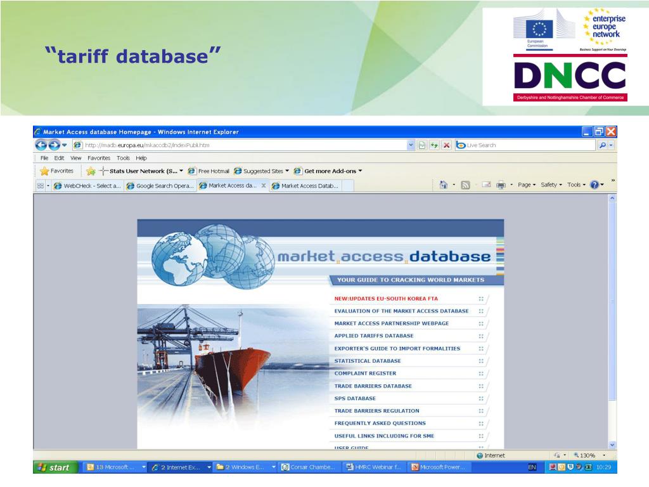Click the browser Forward arrow button
This screenshot has width=649, height=487.
pos(55,145)
